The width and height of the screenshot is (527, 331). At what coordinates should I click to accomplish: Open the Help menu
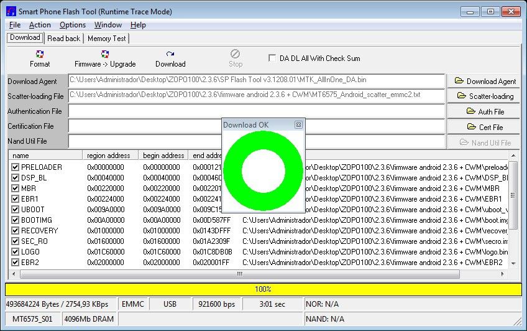[x=138, y=25]
